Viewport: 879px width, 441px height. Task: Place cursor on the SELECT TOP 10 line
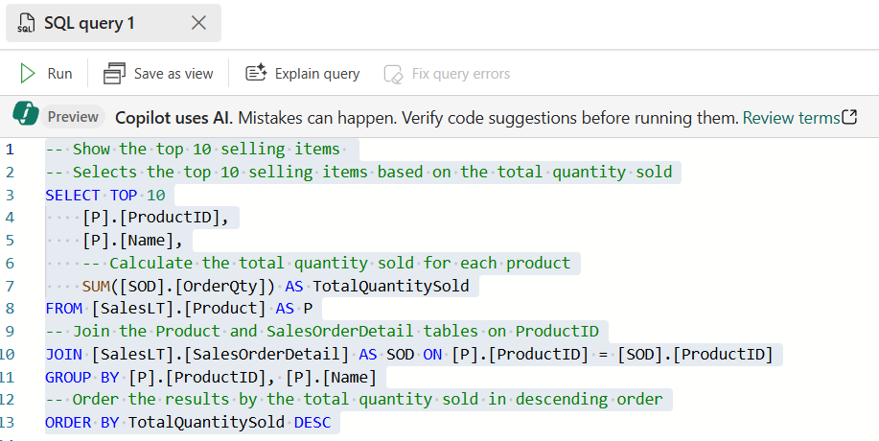pyautogui.click(x=105, y=195)
